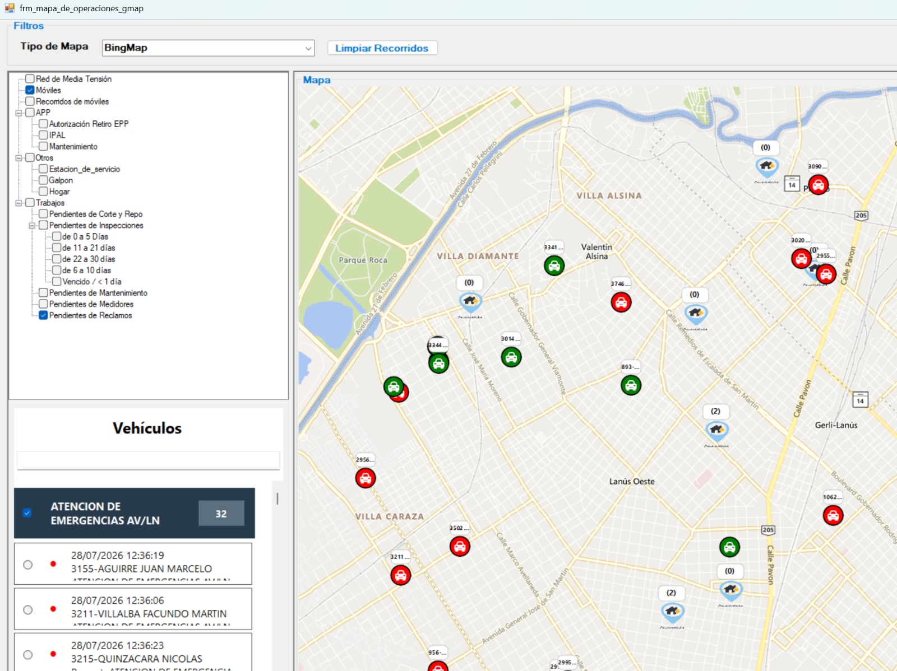The height and width of the screenshot is (671, 897).
Task: Click the red vehicle marker labeled 3211
Action: point(401,575)
